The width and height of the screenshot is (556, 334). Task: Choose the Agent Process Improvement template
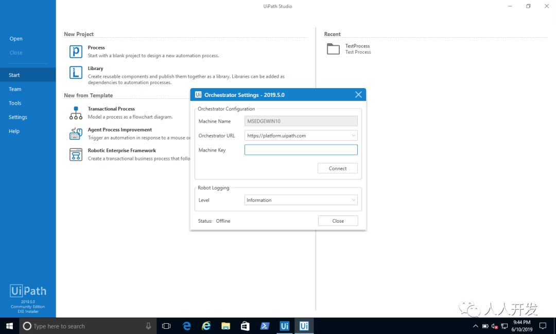(x=120, y=130)
